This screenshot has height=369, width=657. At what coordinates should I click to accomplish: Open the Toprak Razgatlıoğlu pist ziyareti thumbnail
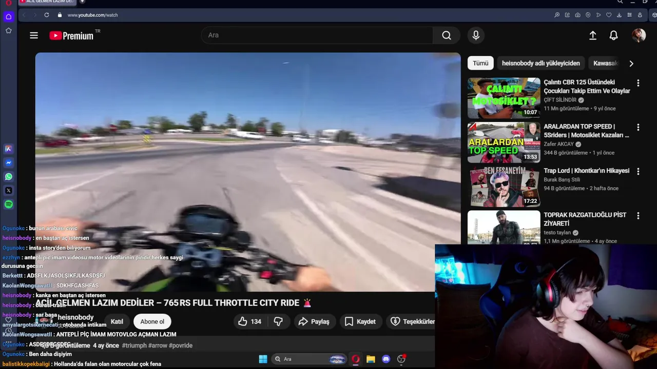[x=504, y=227]
